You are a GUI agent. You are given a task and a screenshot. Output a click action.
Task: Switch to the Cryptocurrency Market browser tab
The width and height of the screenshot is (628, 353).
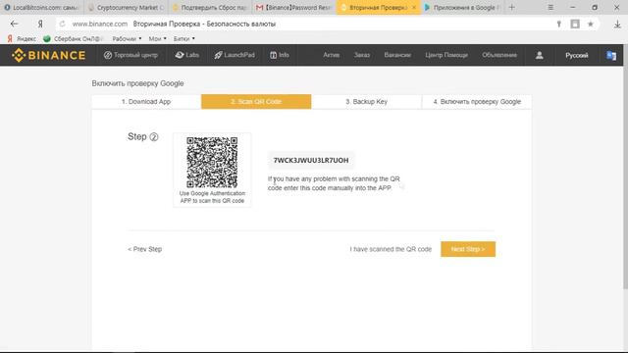127,7
